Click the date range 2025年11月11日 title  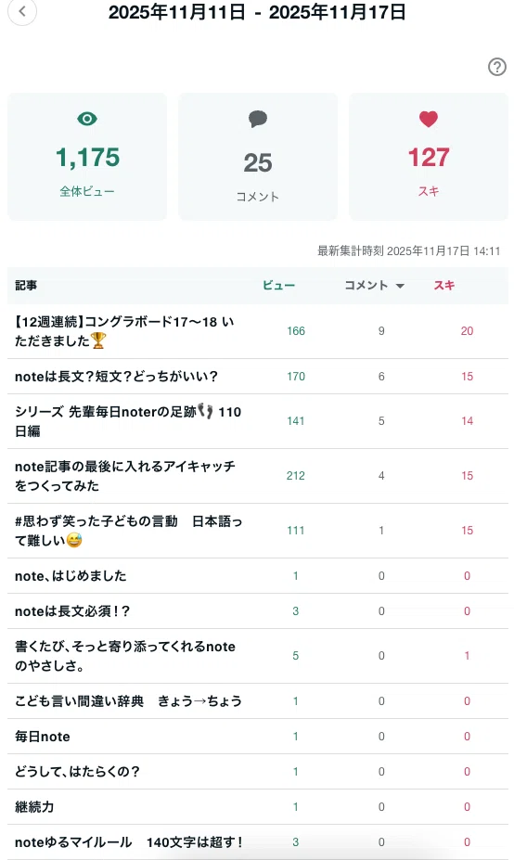click(x=257, y=12)
